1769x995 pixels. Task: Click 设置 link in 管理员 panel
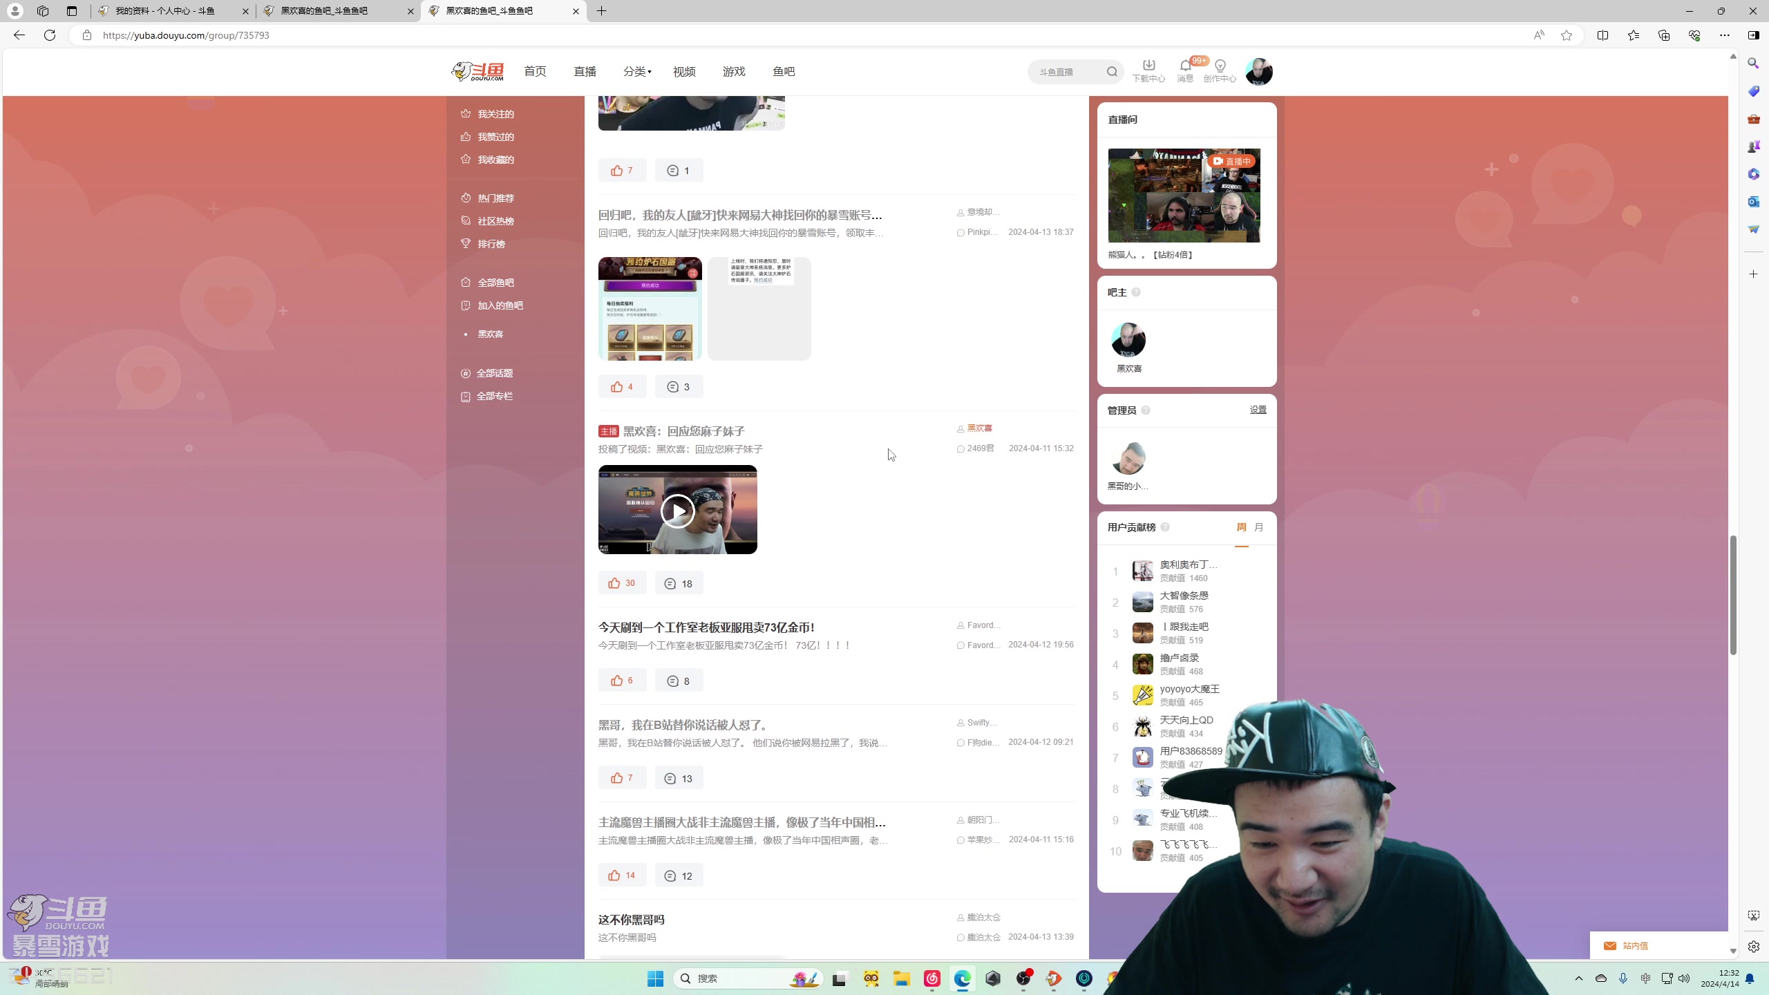(x=1258, y=410)
